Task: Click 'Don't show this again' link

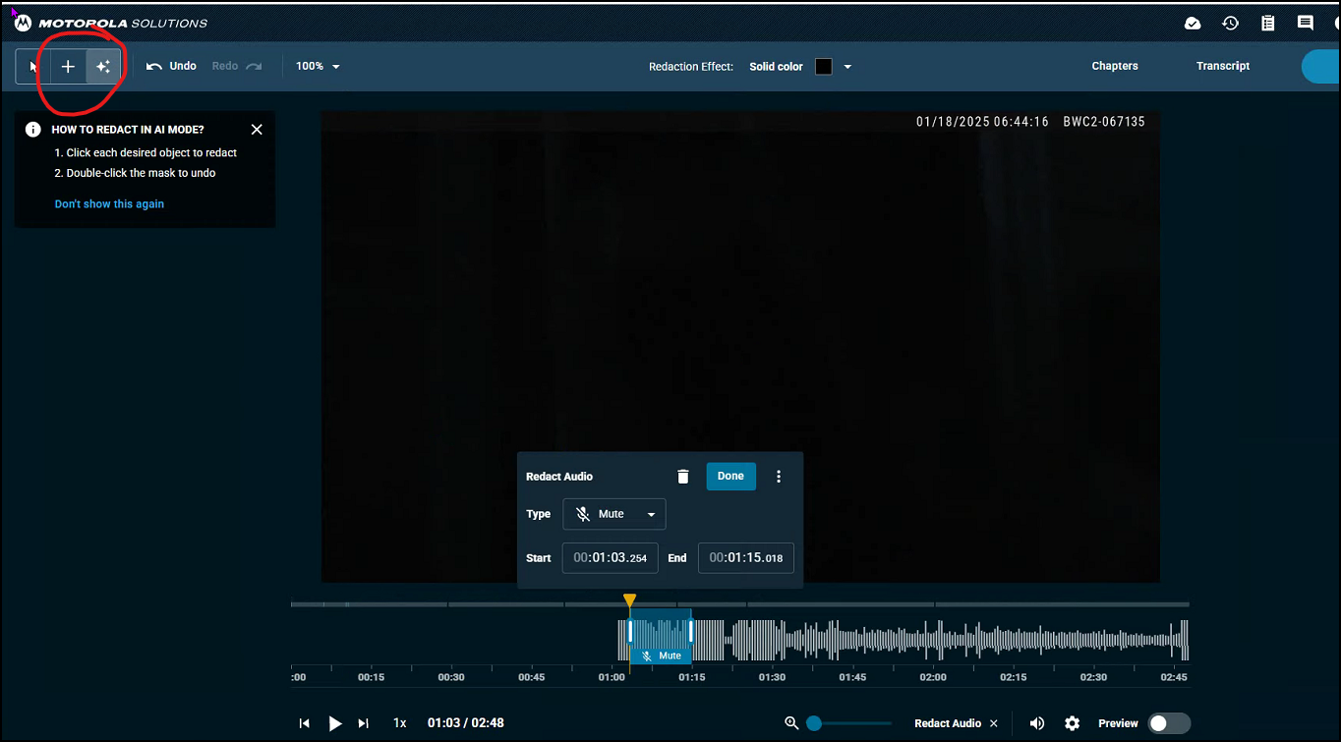Action: click(x=109, y=204)
